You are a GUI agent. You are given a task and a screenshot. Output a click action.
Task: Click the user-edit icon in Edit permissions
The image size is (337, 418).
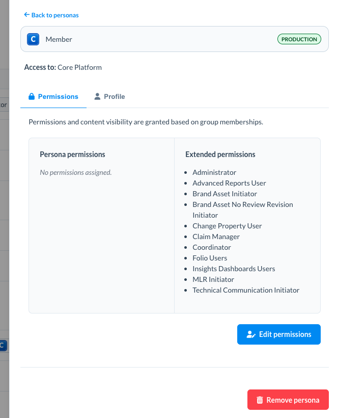click(250, 334)
